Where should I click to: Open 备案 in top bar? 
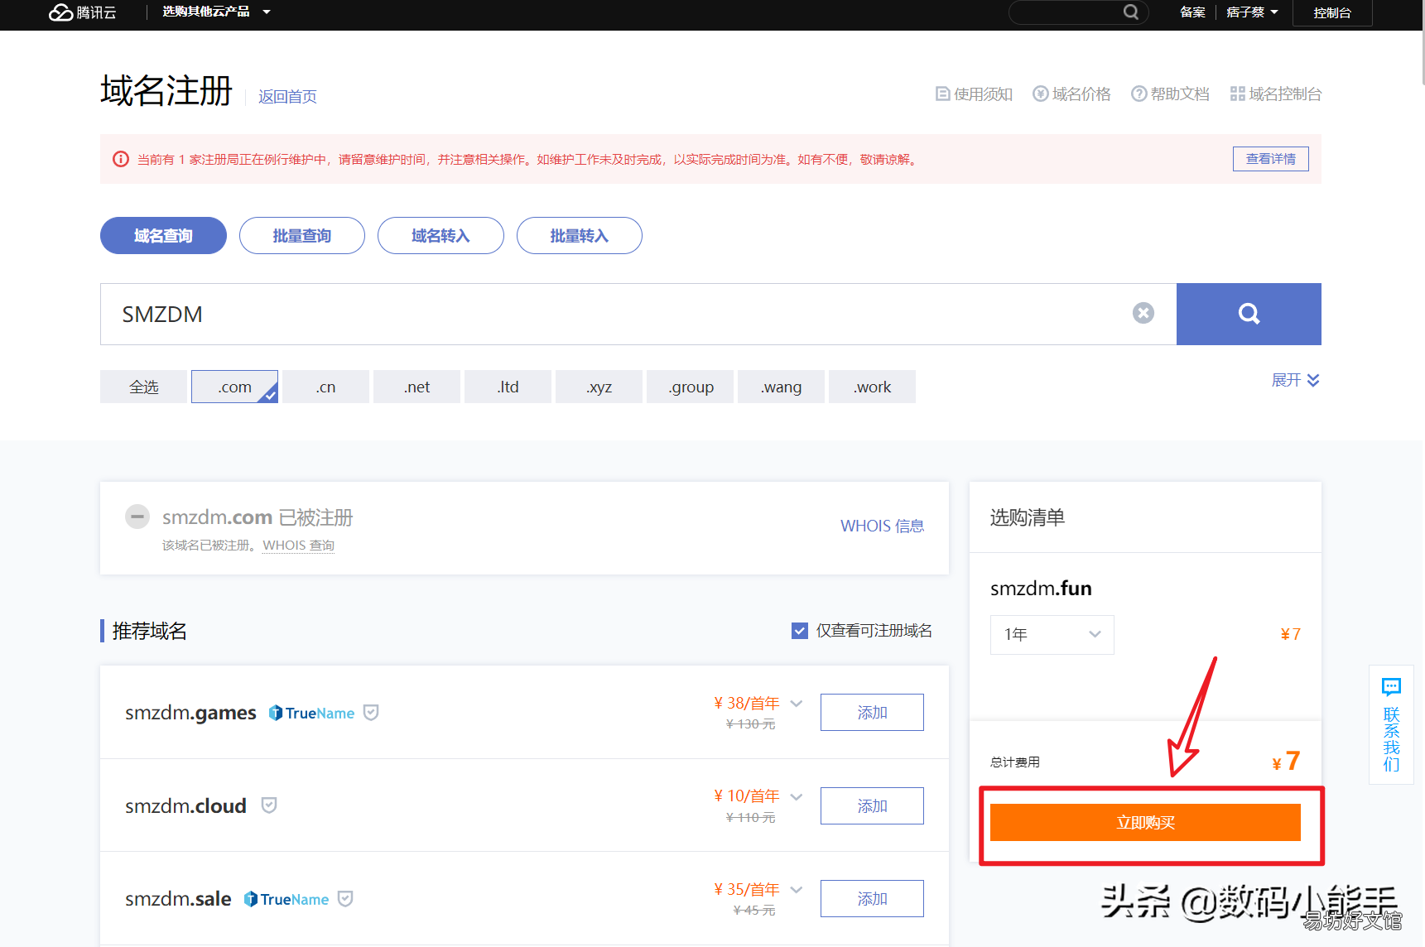[x=1192, y=12]
